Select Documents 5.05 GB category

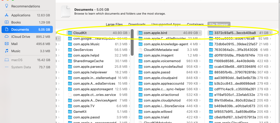point(27,29)
